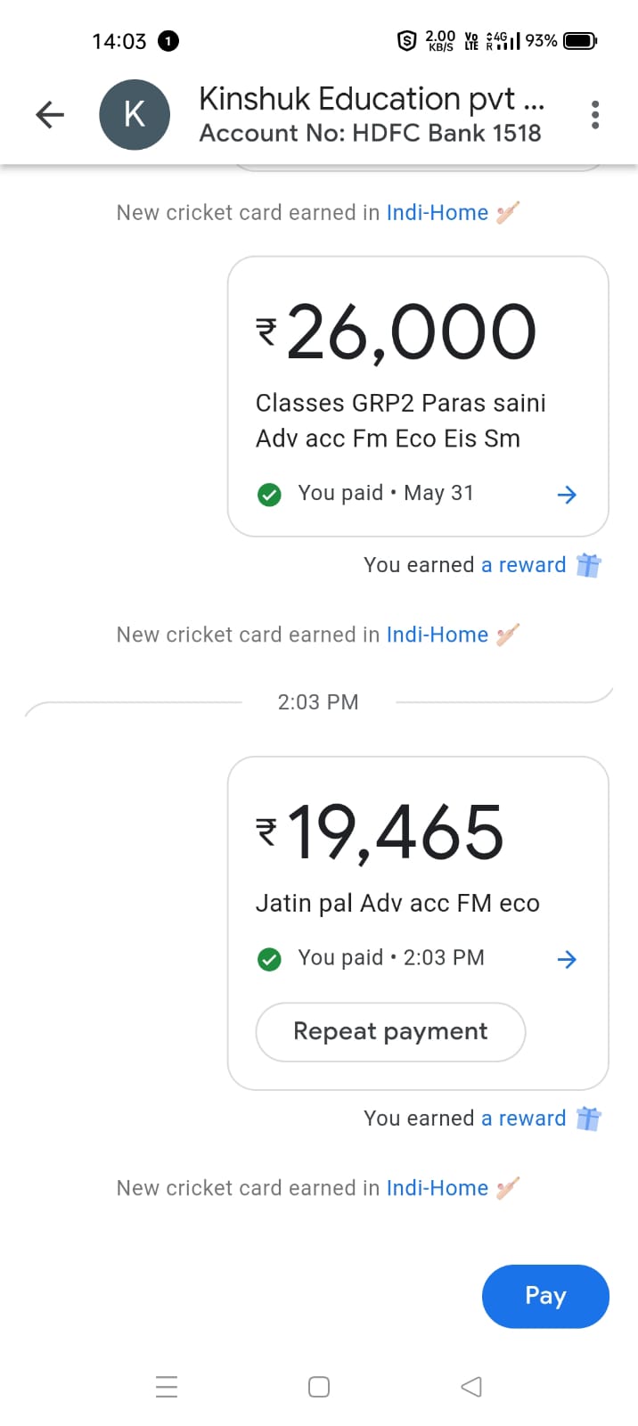The width and height of the screenshot is (638, 1426).
Task: Tap Android home square button
Action: click(319, 1387)
